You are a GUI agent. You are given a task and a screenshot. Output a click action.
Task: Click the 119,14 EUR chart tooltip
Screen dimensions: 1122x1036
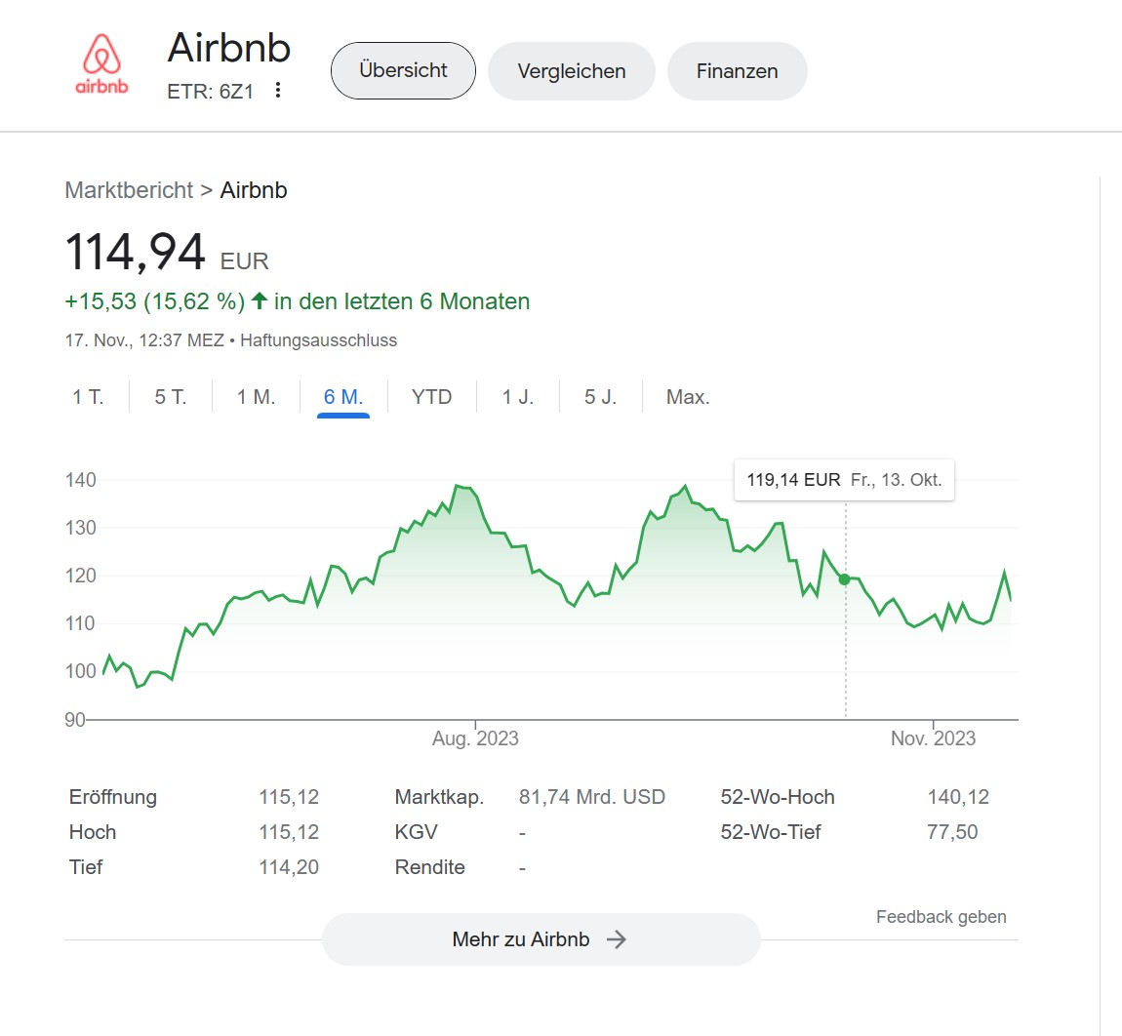844,479
